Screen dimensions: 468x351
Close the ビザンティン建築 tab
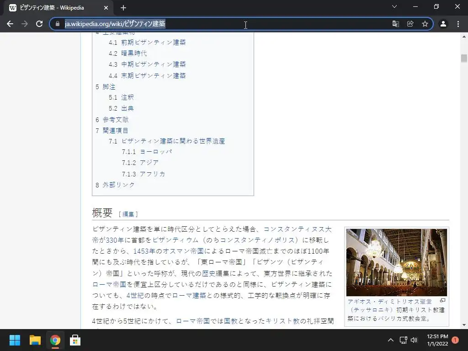tap(106, 8)
